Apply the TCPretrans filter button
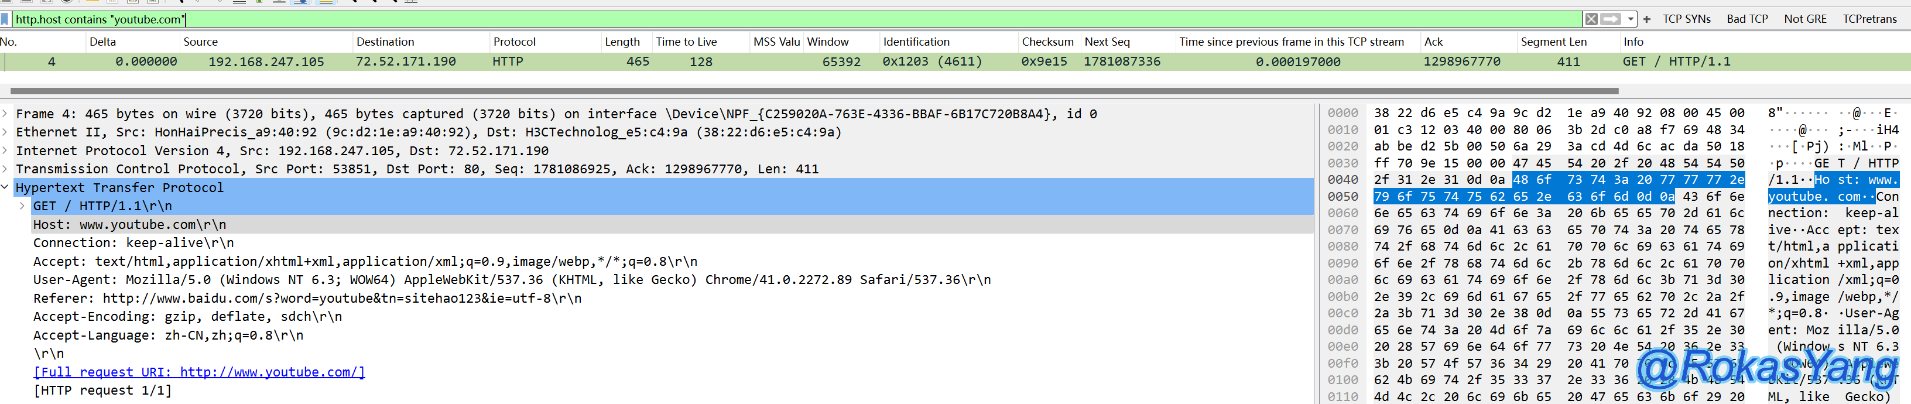Viewport: 1911px width, 404px height. pyautogui.click(x=1869, y=19)
